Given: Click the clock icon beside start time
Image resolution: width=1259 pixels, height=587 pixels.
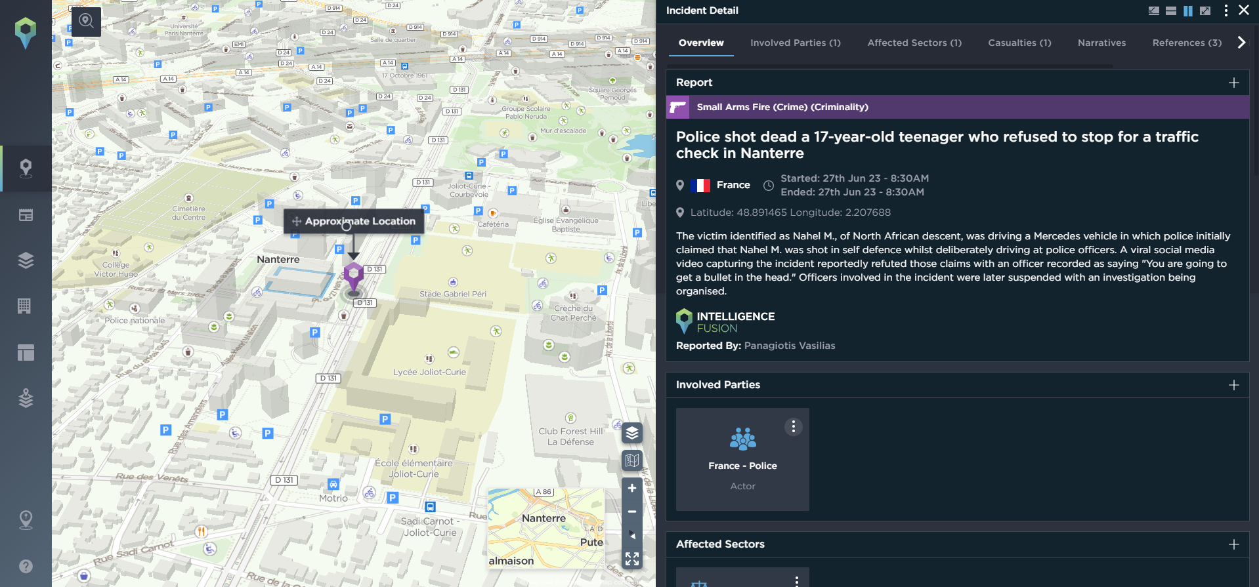Looking at the screenshot, I should pyautogui.click(x=768, y=186).
